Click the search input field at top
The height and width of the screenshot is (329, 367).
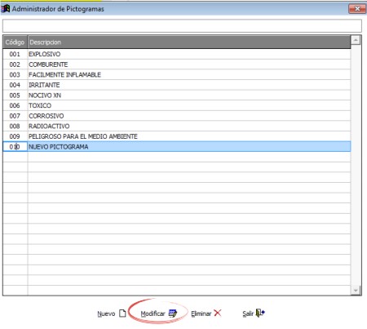coord(182,26)
